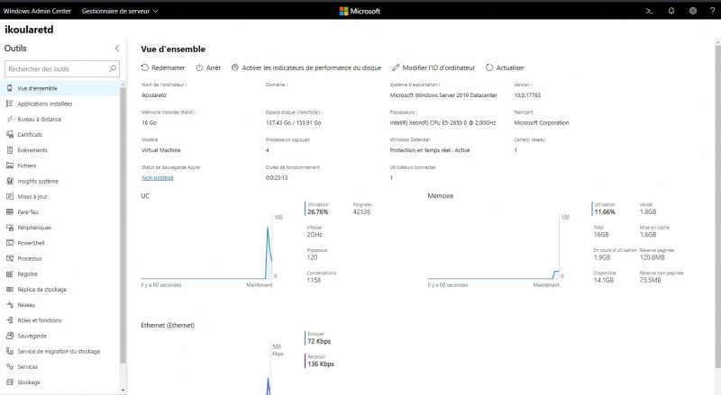This screenshot has height=395, width=721.
Task: Open the Gestionnaire de serveur dropdown
Action: pyautogui.click(x=120, y=11)
